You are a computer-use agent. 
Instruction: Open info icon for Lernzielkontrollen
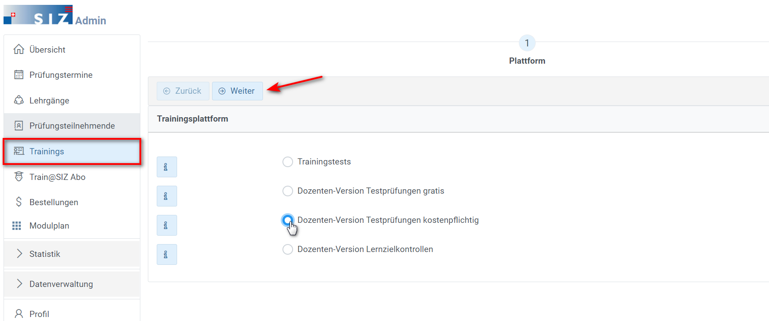pos(167,254)
